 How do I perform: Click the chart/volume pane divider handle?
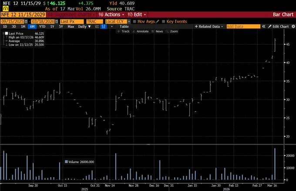point(148,144)
